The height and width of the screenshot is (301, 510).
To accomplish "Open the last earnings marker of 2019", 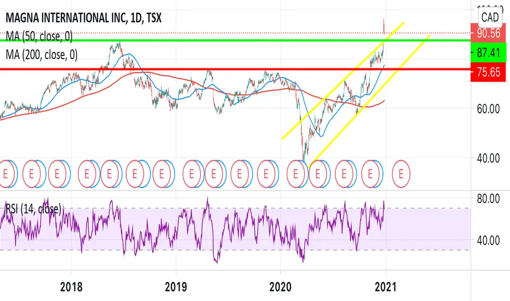I will point(266,174).
